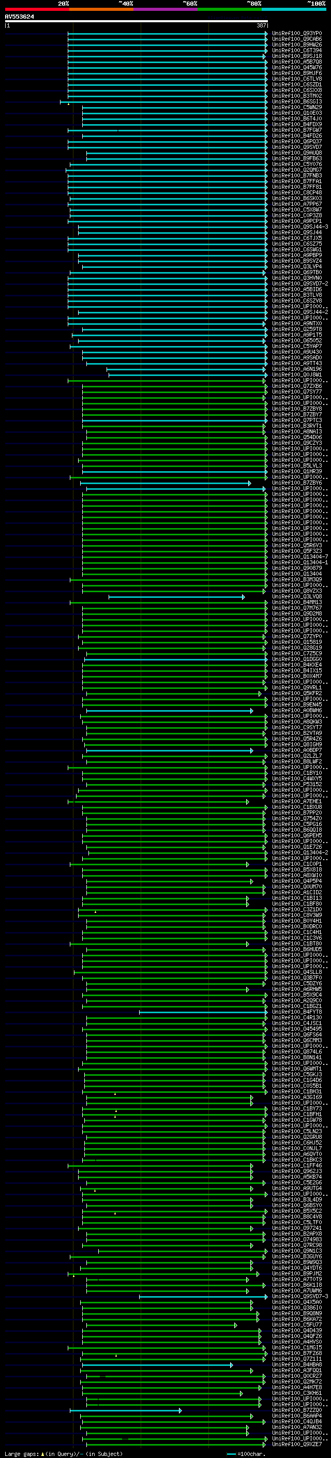Open the UniRef100_C5FU77 hit
The width and height of the screenshot is (331, 1458).
[296, 1325]
